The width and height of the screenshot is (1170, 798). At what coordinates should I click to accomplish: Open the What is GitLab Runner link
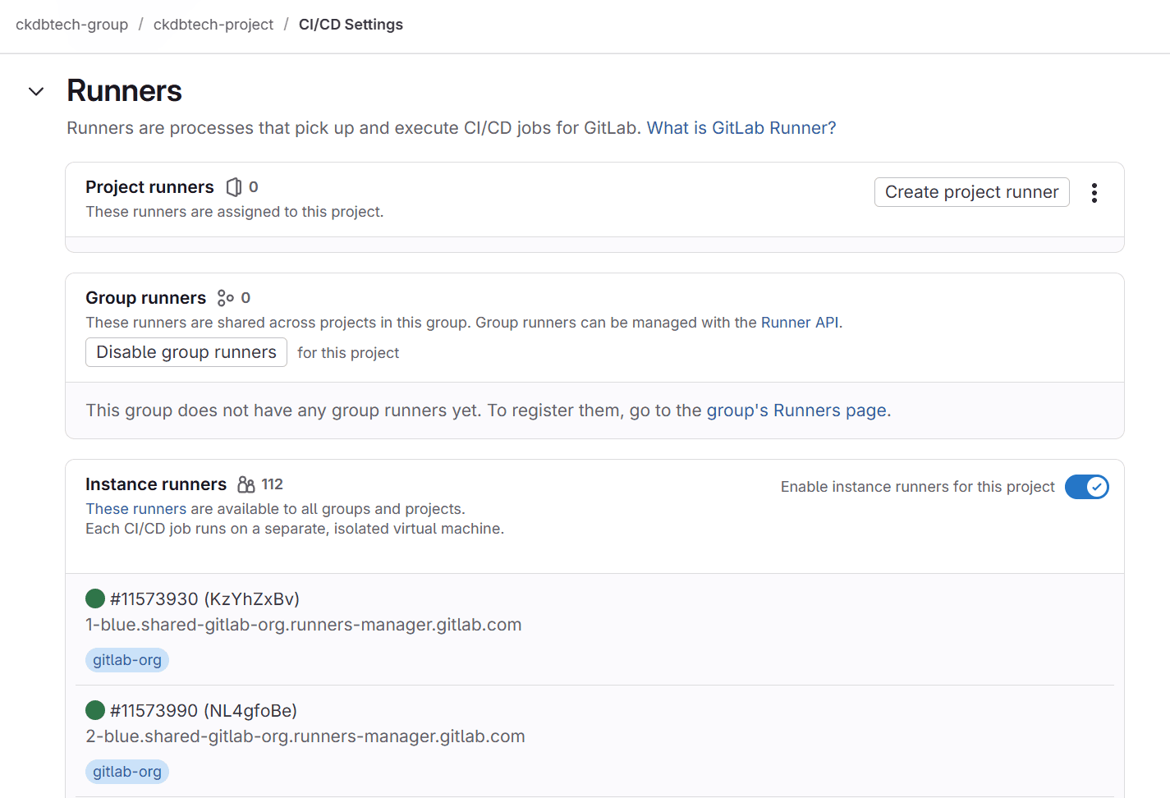click(740, 128)
